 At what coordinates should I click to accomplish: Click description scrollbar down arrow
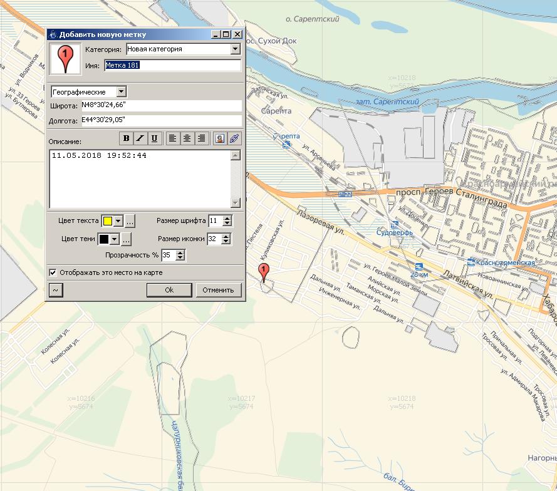pos(236,203)
